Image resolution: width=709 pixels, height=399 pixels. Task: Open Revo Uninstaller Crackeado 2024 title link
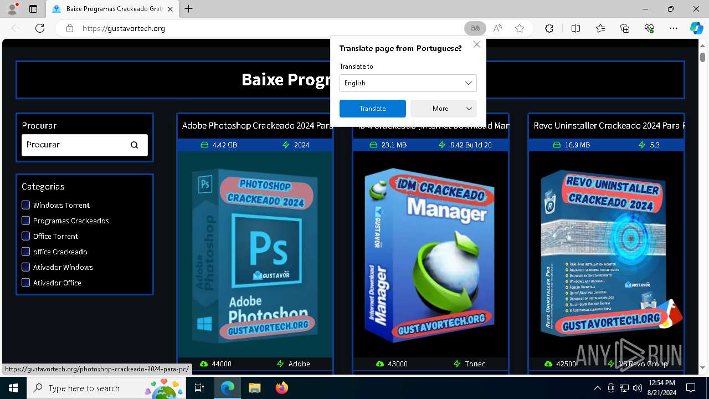(608, 126)
